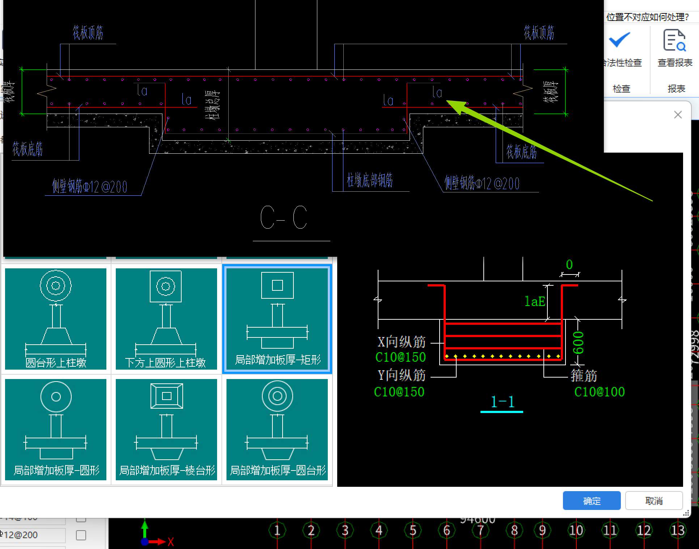Select the 下方上圆形上柱墩 column cap type
The height and width of the screenshot is (549, 699).
coord(166,318)
